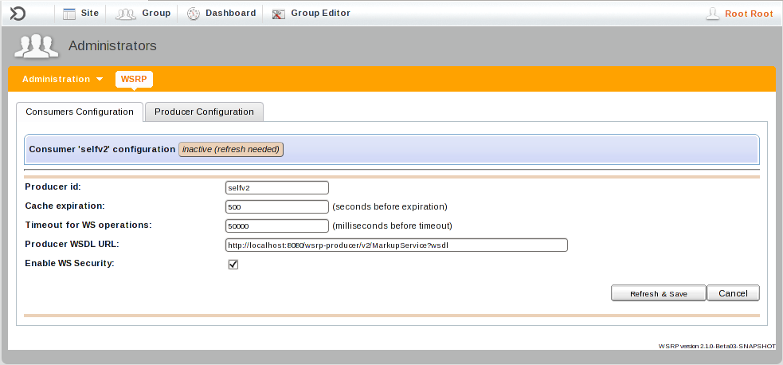Click the Root Root user icon
This screenshot has width=783, height=365.
pos(713,14)
